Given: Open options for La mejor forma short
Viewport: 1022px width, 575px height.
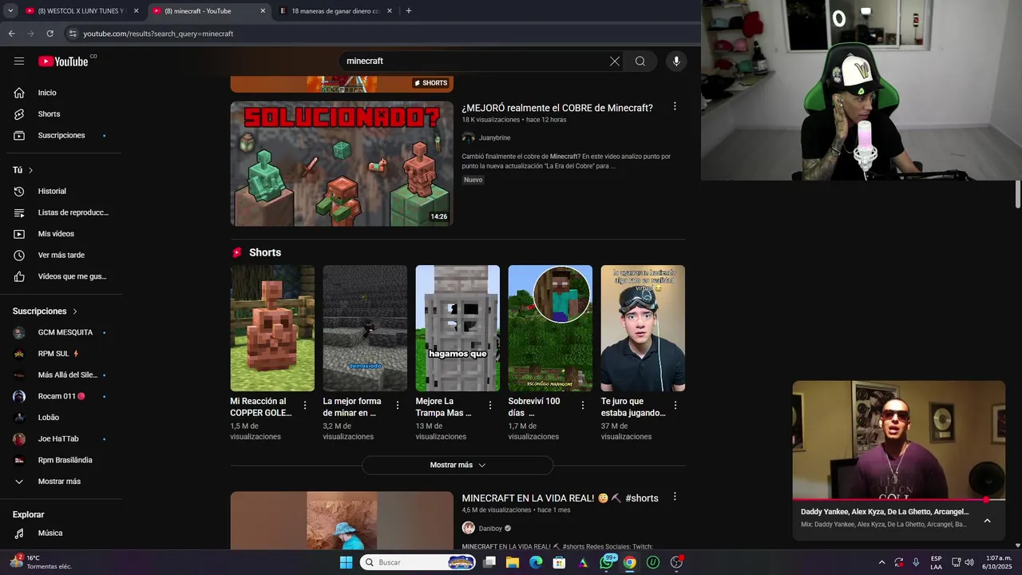Looking at the screenshot, I should [398, 406].
